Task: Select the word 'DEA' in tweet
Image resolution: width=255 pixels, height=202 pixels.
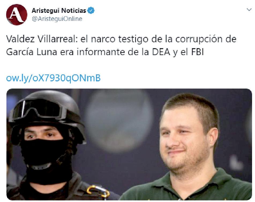Action: click(161, 52)
